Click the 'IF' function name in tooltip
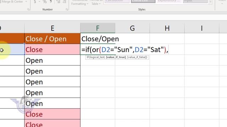Screen dimensions: 227x127 (x=88, y=57)
